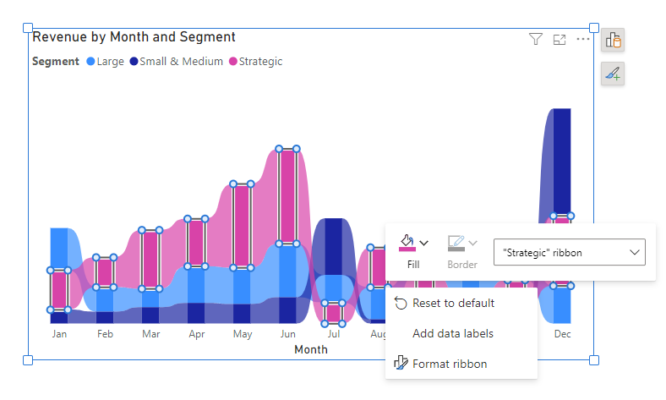Image resolution: width=666 pixels, height=400 pixels.
Task: Click the Format ribbon paint icon
Action: [x=401, y=363]
